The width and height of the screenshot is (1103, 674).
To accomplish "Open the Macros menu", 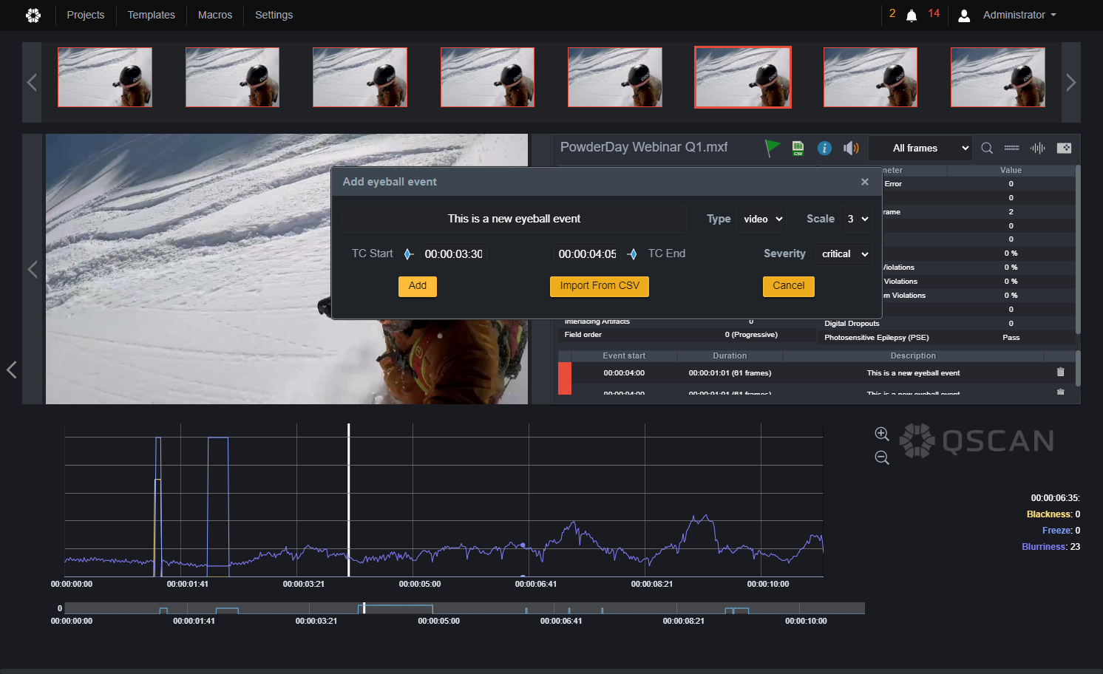I will pyautogui.click(x=215, y=15).
